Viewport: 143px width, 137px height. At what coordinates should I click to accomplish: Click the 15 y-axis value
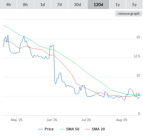click(x=138, y=37)
